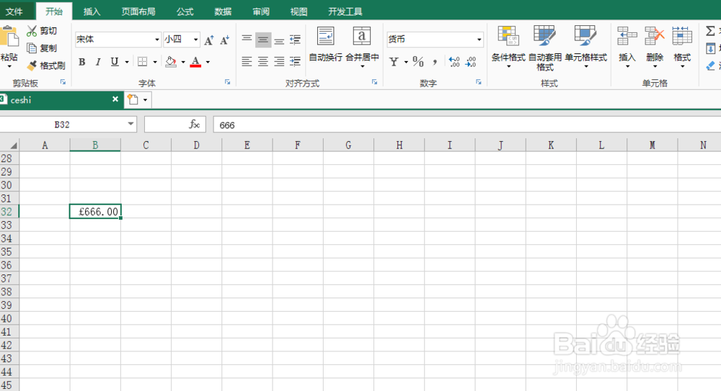Switch to the 审阅 (Review) tab
This screenshot has height=391, width=721.
[261, 12]
